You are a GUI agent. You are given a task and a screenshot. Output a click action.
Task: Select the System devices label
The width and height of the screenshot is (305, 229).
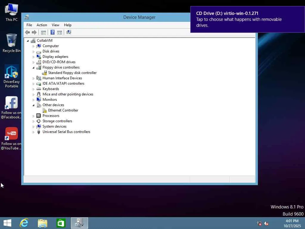[x=55, y=126]
